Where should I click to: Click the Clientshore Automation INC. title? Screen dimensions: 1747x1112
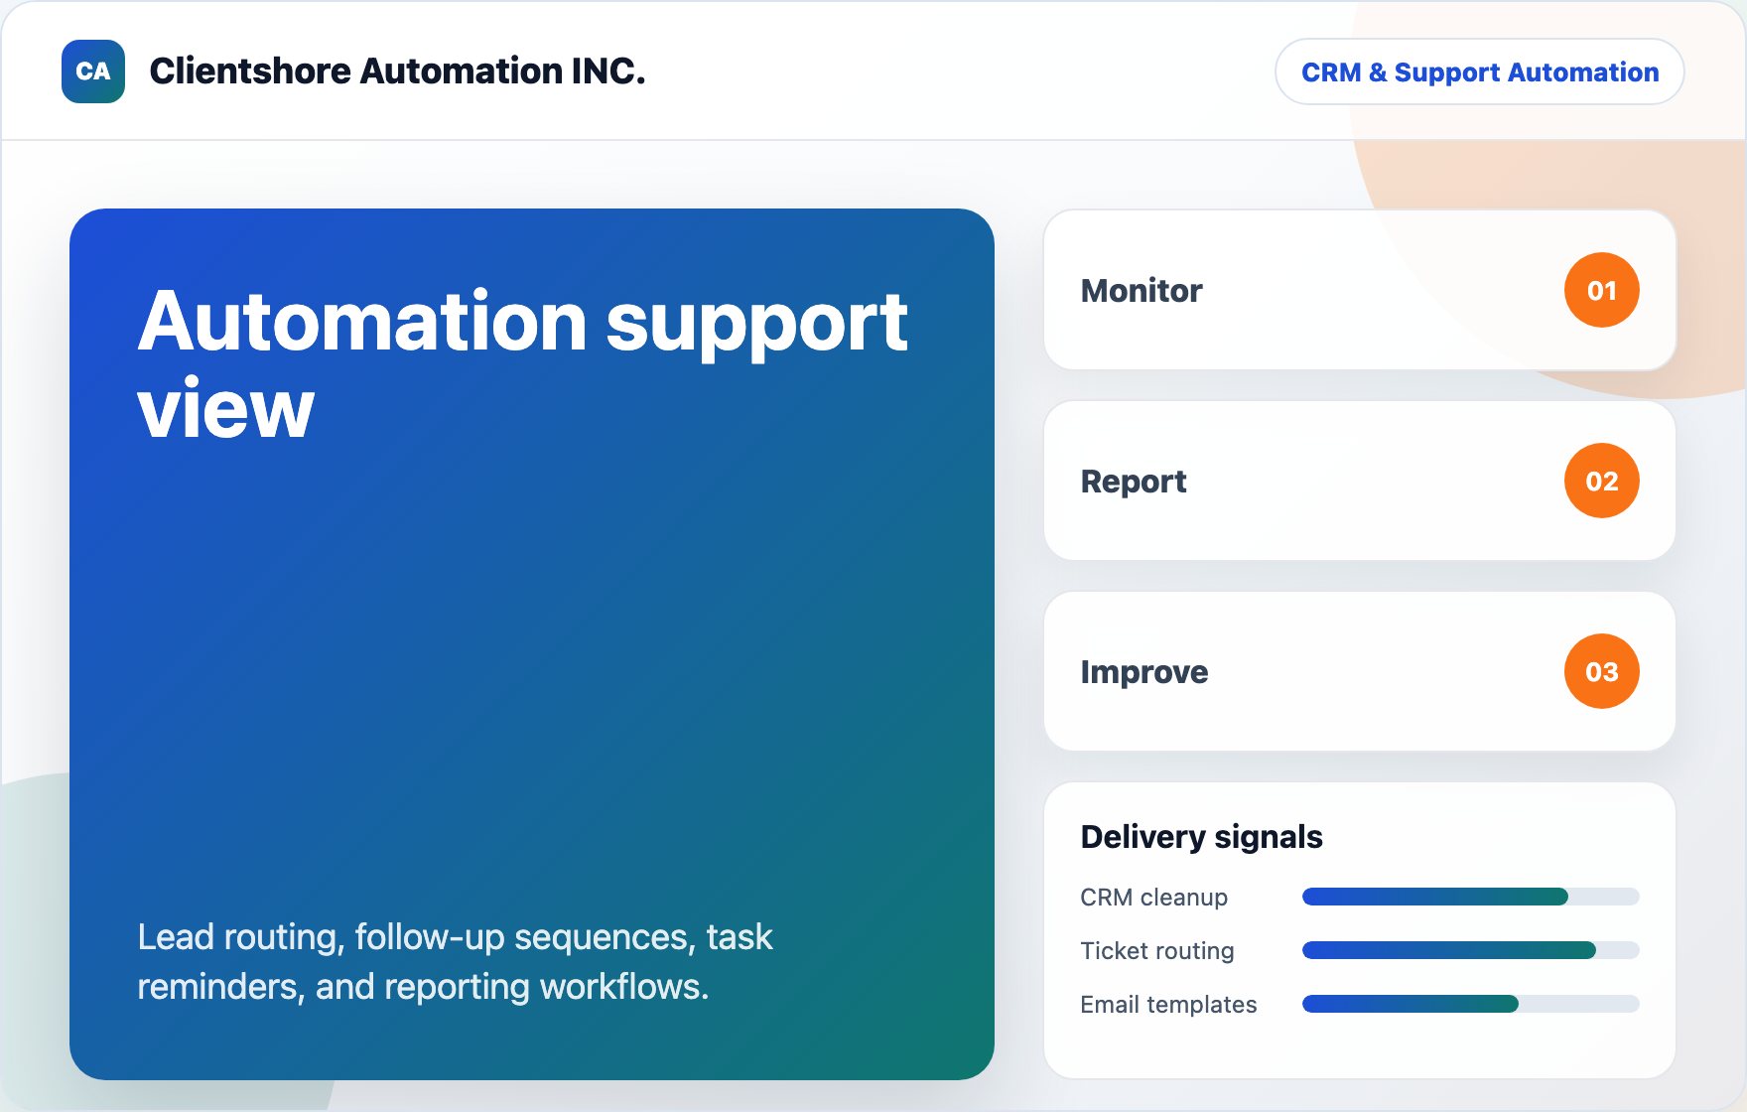point(397,71)
